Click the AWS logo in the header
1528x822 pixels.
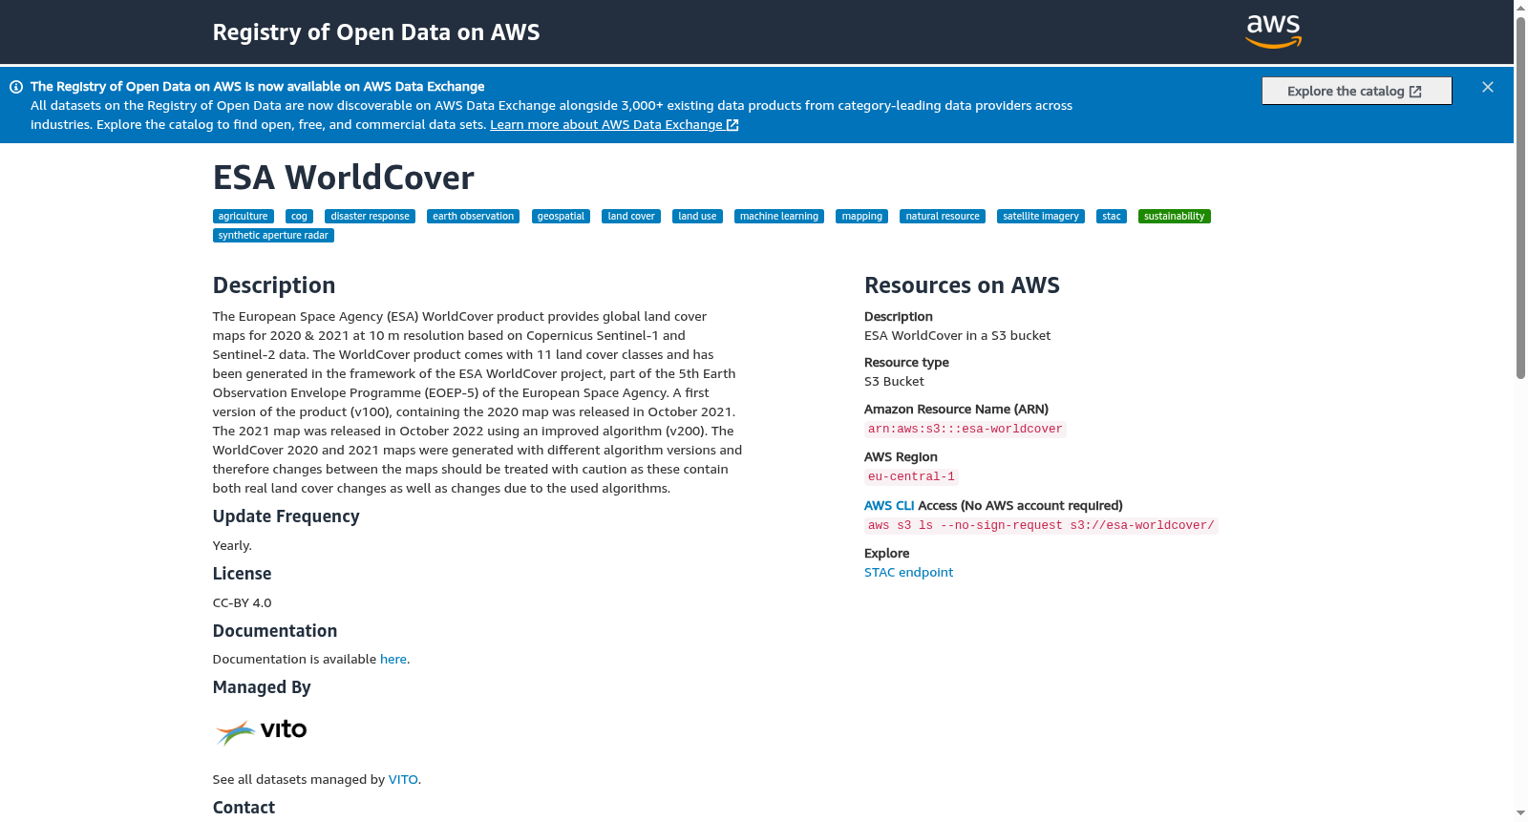coord(1273,32)
